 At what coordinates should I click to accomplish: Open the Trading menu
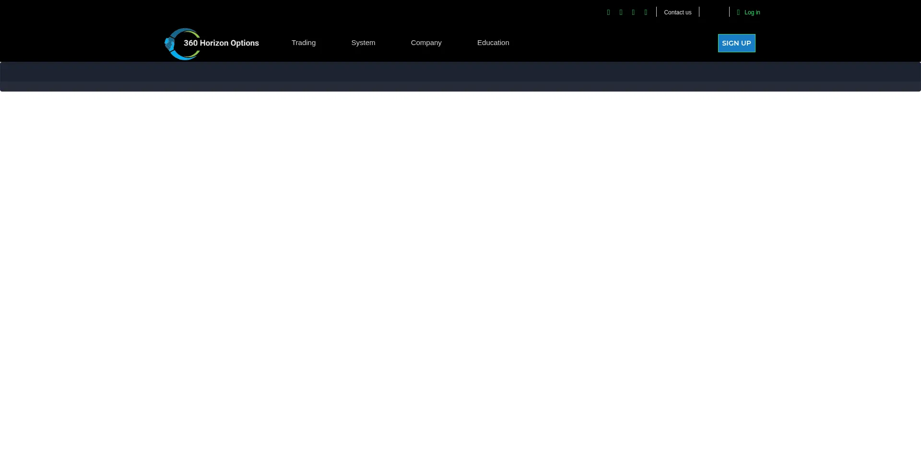click(304, 43)
